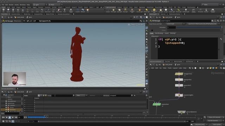Switch to the Data Bindings parameter tab

pyautogui.click(x=159, y=33)
